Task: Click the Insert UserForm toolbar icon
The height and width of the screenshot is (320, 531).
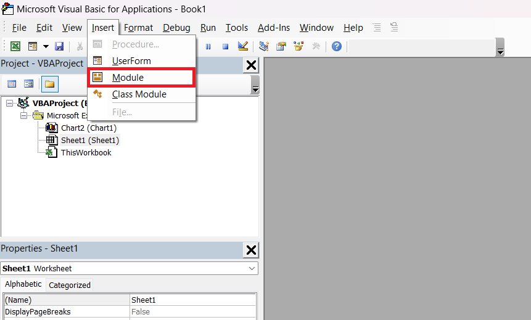Action: pos(33,46)
